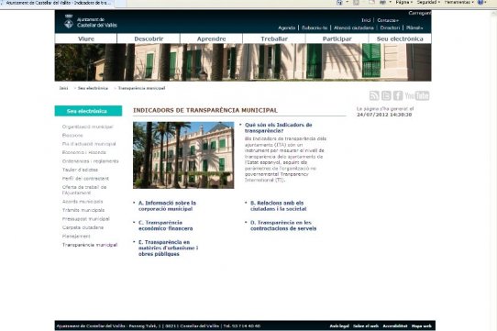The width and height of the screenshot is (497, 331).
Task: Click the browser home icon
Action: click(x=339, y=2)
